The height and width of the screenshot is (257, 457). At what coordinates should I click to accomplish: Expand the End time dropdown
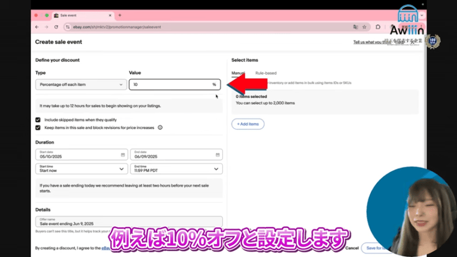tap(176, 169)
